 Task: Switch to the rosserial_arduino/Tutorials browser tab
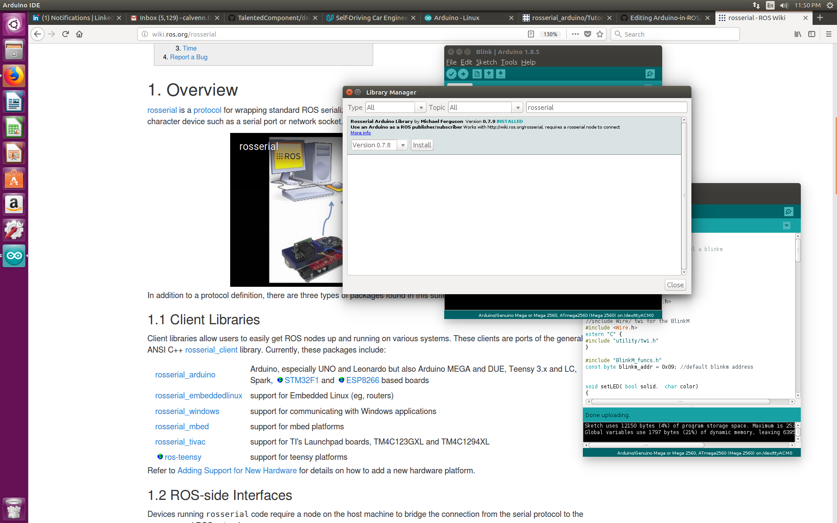pyautogui.click(x=567, y=18)
